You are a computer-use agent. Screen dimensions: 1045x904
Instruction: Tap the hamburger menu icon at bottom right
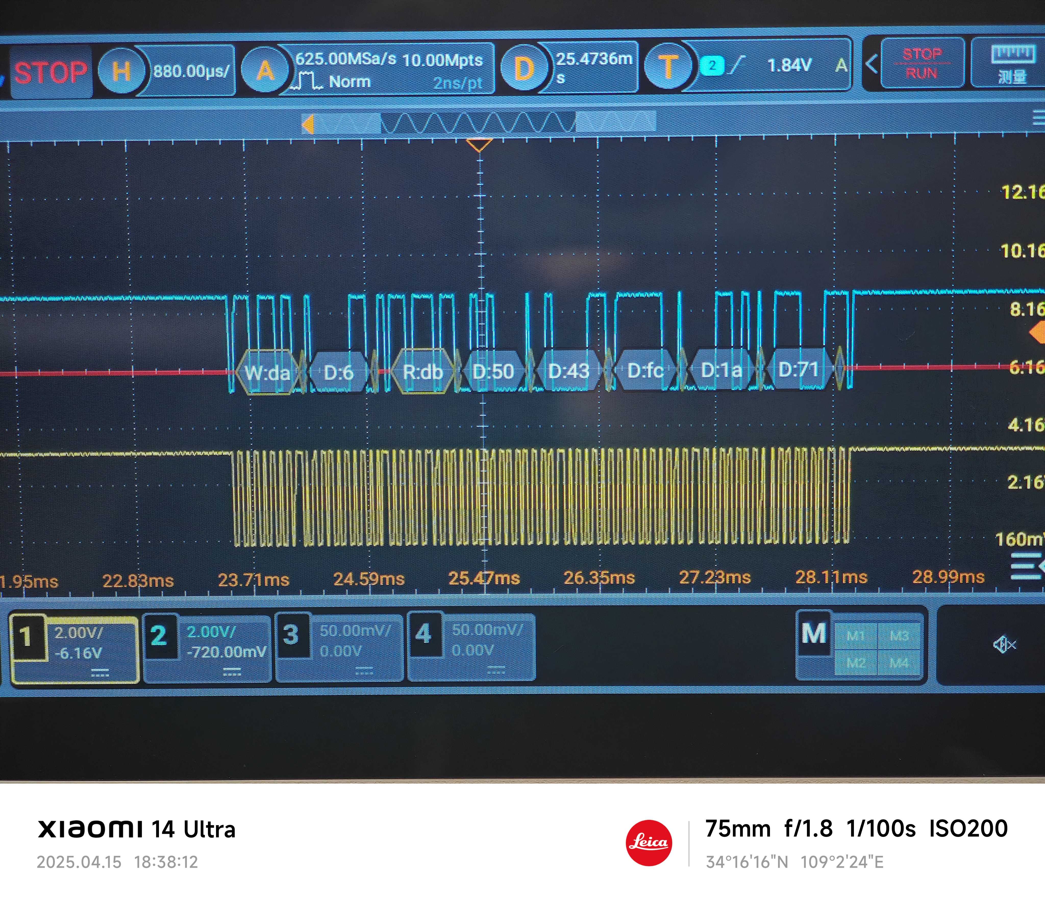tap(1027, 566)
